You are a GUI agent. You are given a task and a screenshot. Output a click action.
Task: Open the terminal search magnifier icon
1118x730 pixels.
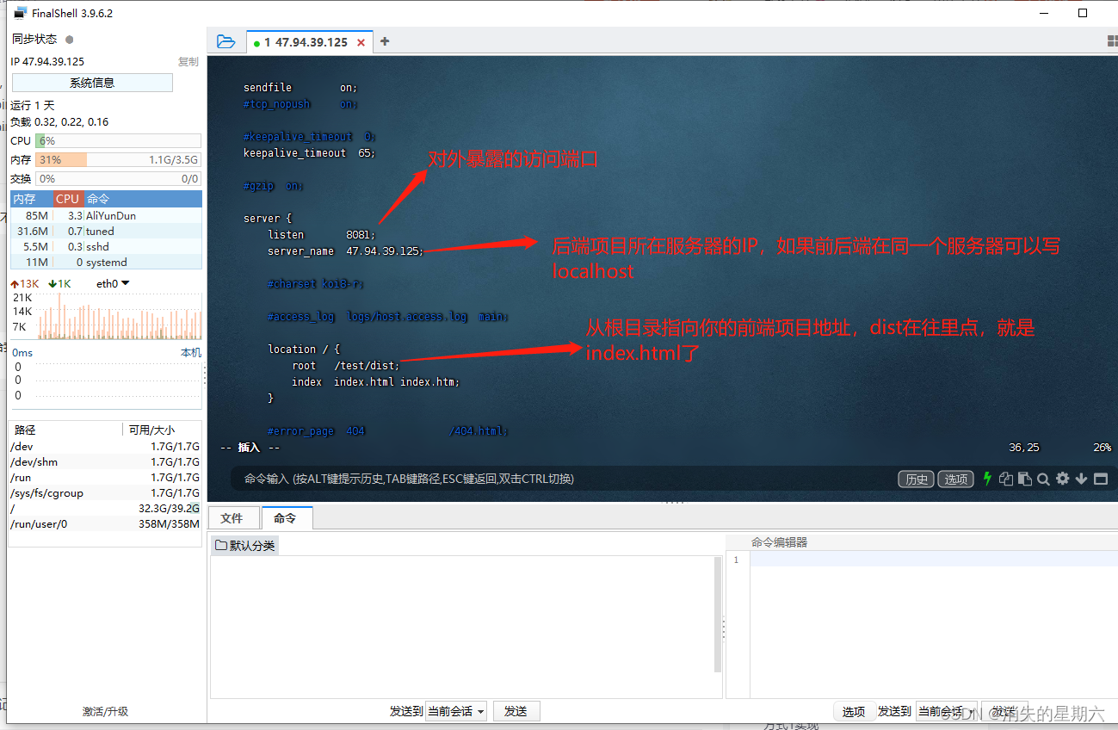(1043, 479)
